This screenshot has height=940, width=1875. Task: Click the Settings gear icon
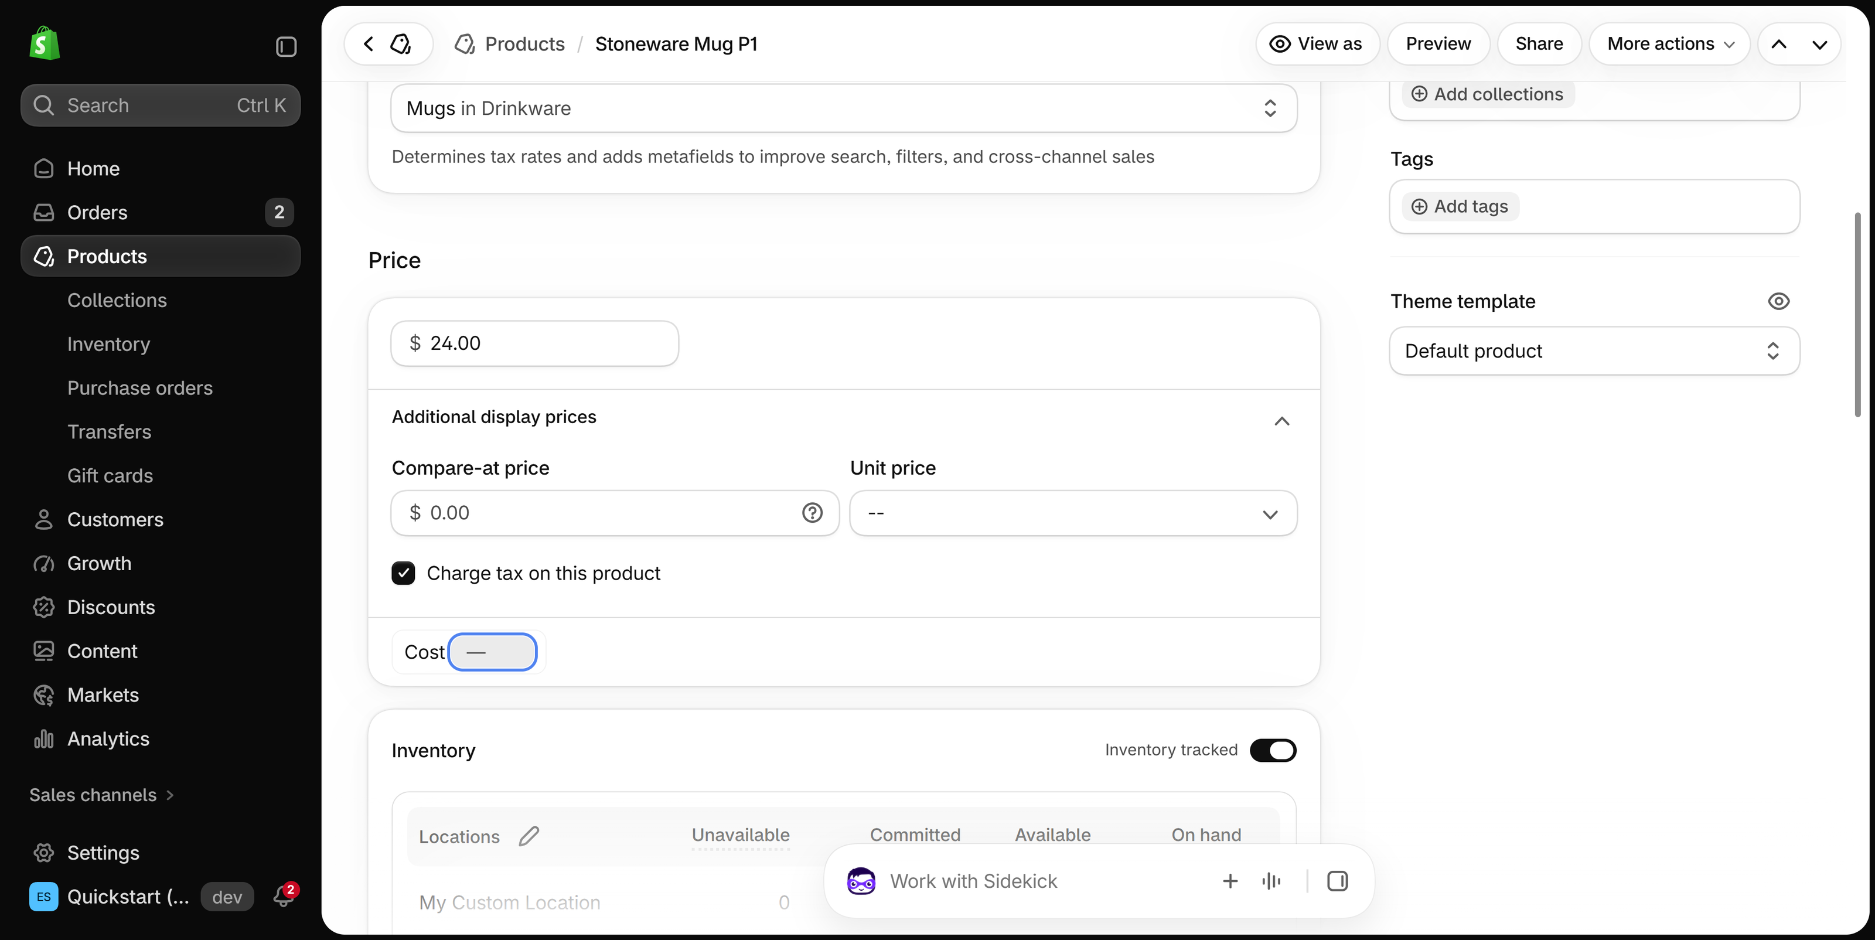pos(44,853)
